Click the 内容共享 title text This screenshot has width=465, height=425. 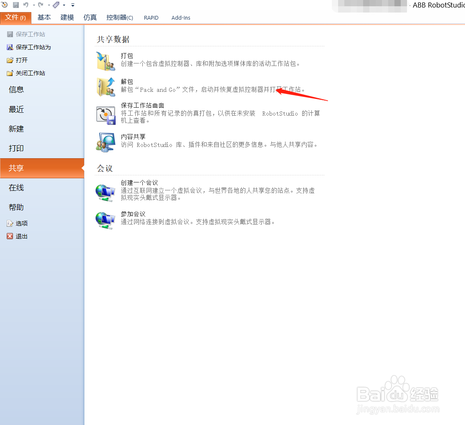pyautogui.click(x=133, y=137)
